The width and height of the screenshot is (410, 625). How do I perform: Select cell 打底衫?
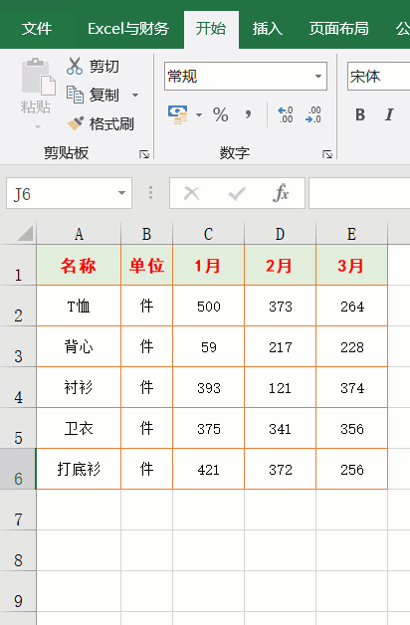tap(79, 469)
